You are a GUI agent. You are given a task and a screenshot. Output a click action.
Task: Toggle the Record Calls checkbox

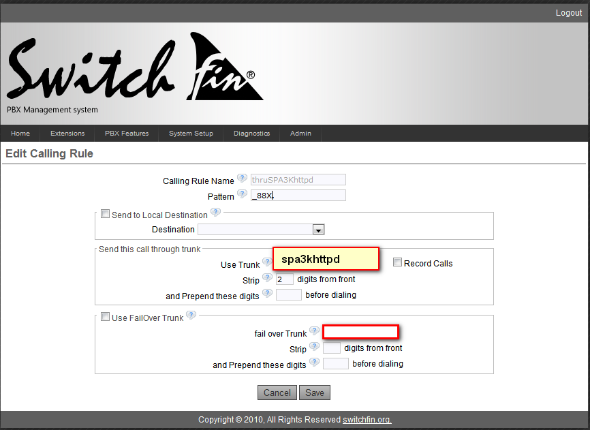click(397, 262)
